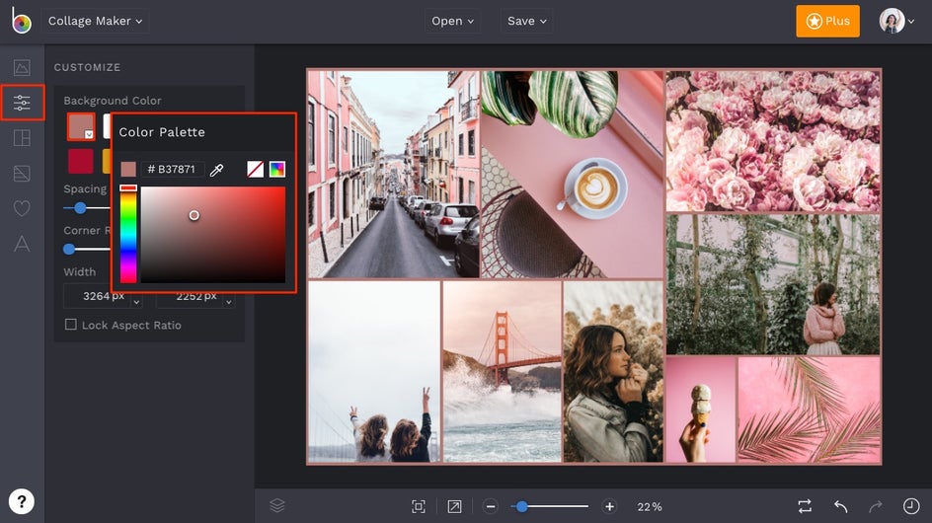Viewport: 932px width, 523px height.
Task: Click the orange Plus upgrade button
Action: click(827, 21)
